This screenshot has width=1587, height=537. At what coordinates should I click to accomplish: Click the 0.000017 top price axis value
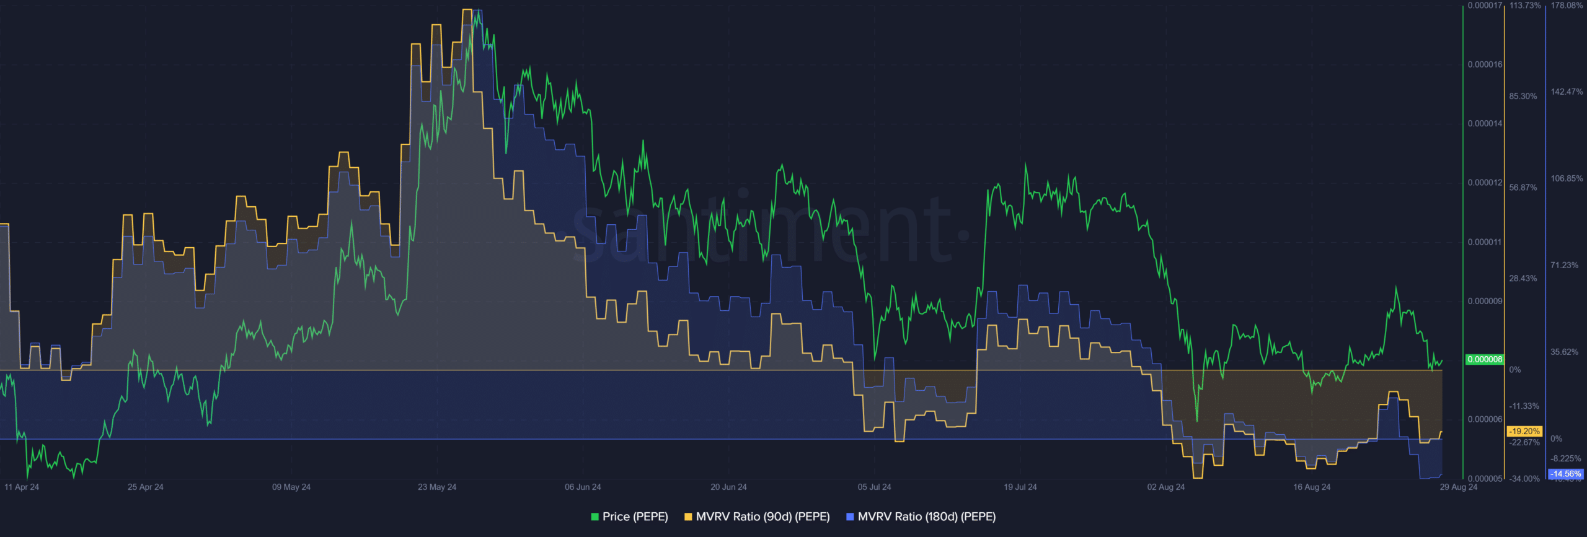tap(1485, 6)
